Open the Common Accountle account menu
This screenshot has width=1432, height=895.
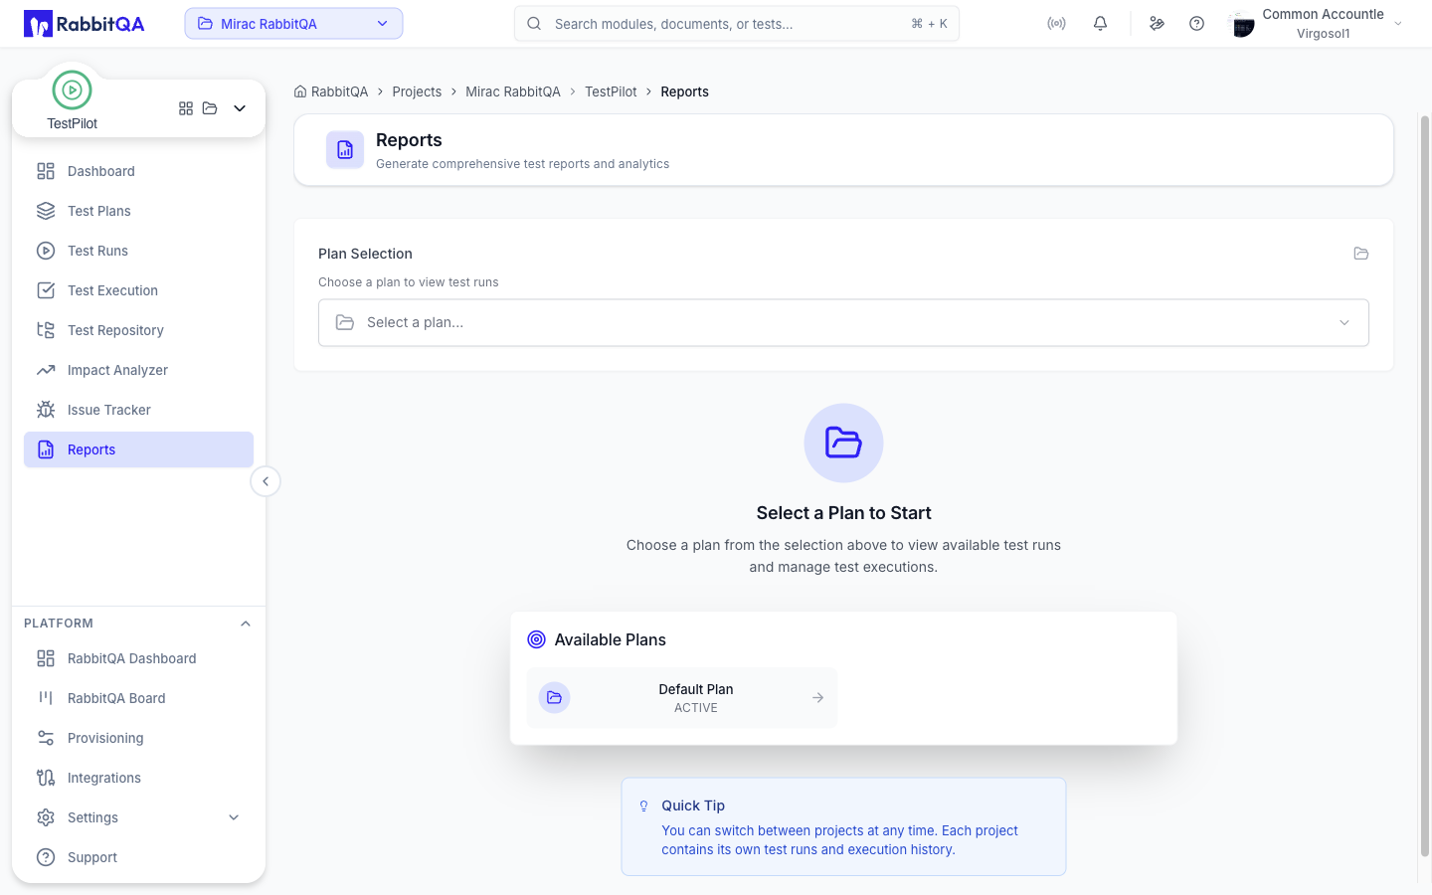(x=1318, y=24)
